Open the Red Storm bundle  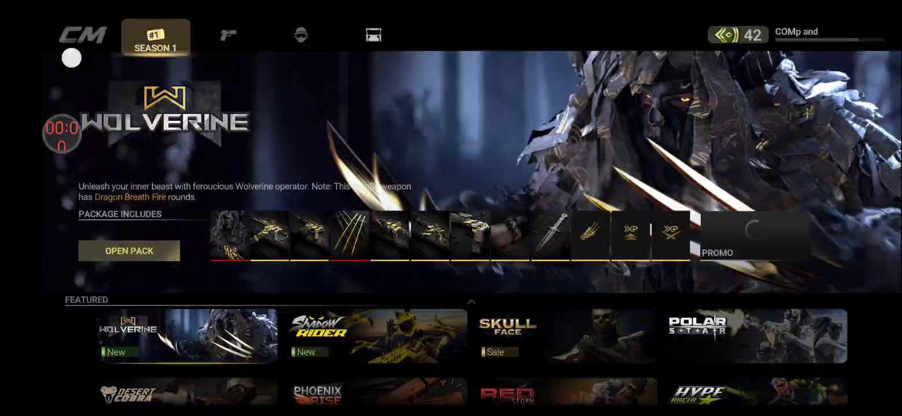pyautogui.click(x=568, y=392)
